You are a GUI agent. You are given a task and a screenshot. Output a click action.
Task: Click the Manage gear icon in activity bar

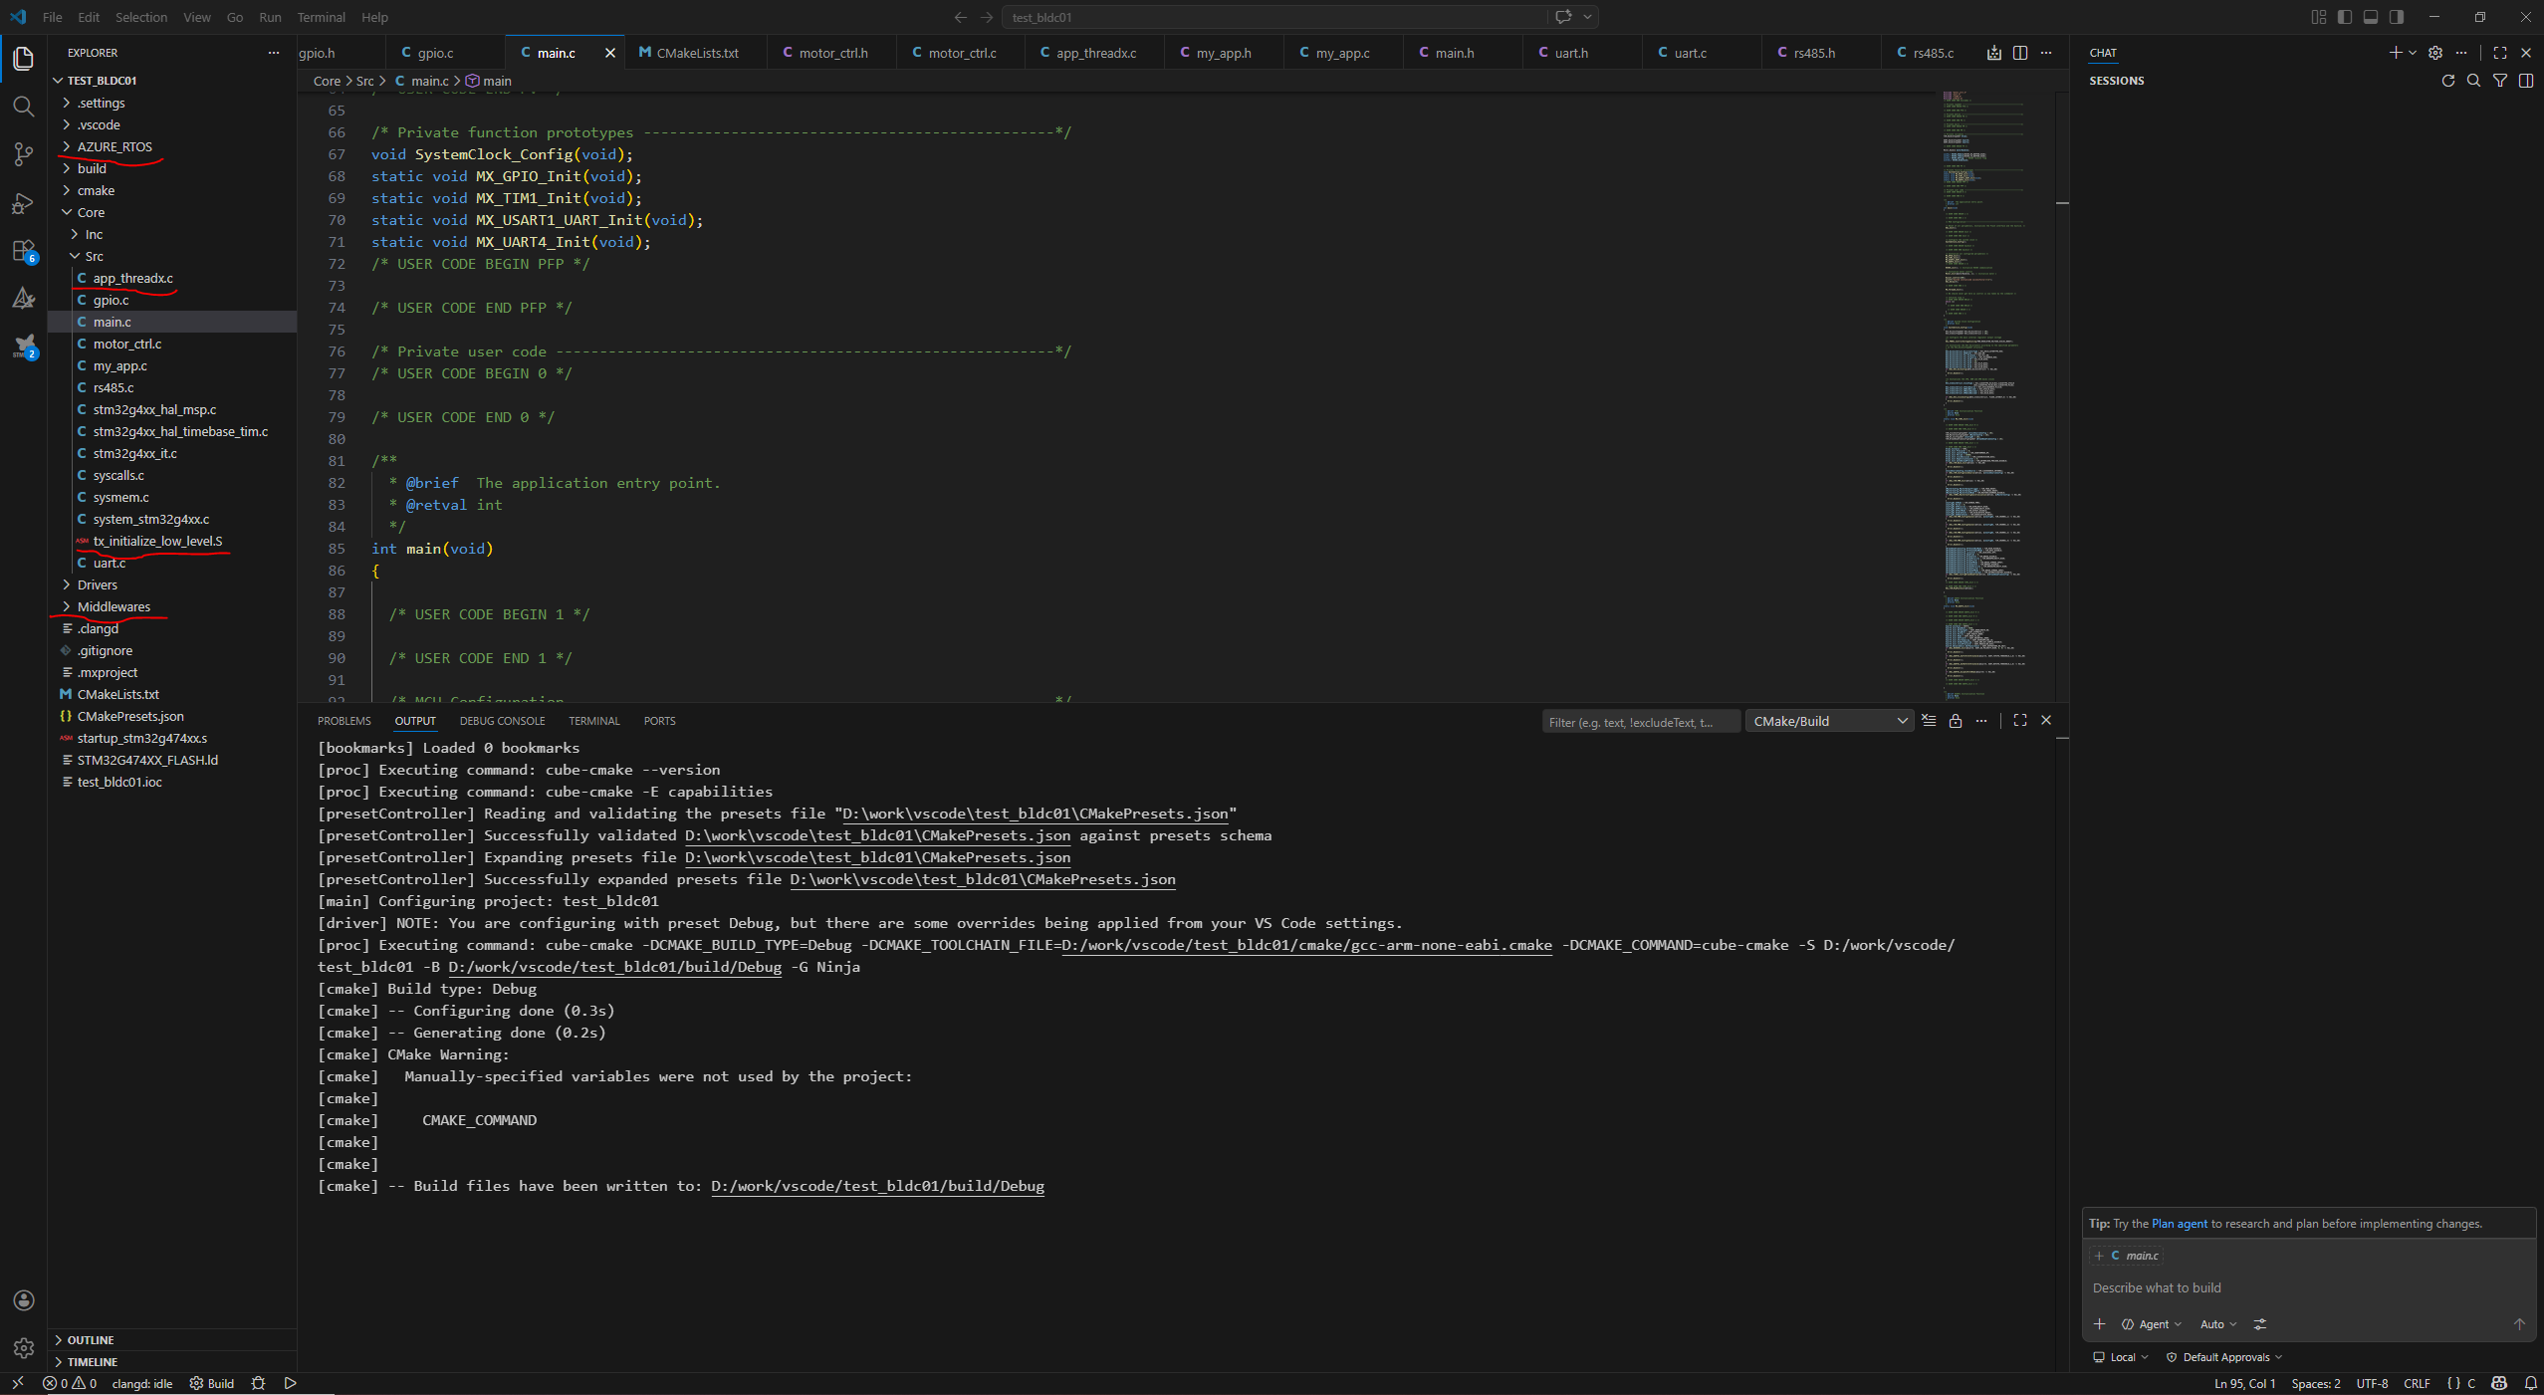click(23, 1348)
